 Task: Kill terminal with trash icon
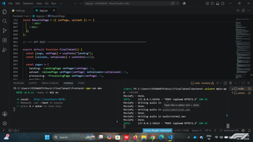click(230, 83)
